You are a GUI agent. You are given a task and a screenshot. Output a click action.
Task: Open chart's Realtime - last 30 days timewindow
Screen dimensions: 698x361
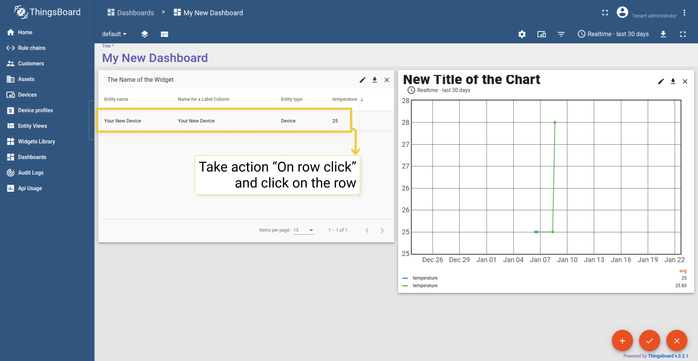(x=439, y=90)
